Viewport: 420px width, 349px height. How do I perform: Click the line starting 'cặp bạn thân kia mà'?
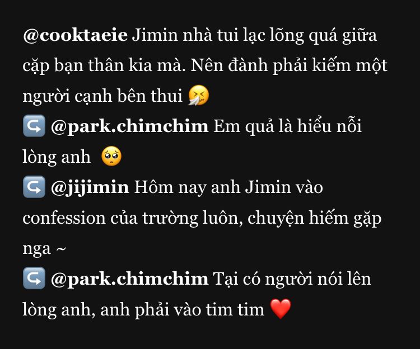(x=205, y=65)
